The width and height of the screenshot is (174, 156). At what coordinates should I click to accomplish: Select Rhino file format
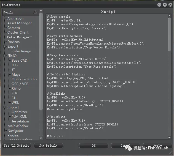tap(16, 89)
